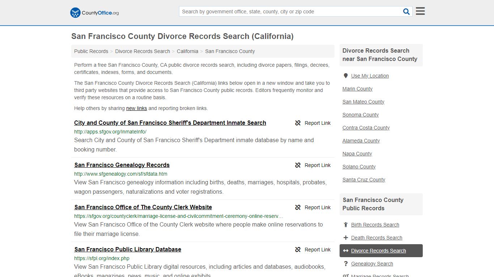Go to Divorce Records Search breadcrumb

point(142,51)
